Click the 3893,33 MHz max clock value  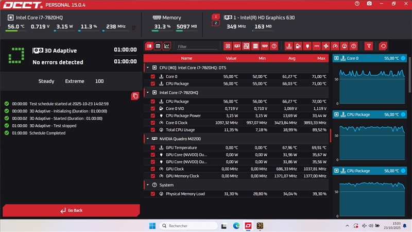click(x=315, y=123)
